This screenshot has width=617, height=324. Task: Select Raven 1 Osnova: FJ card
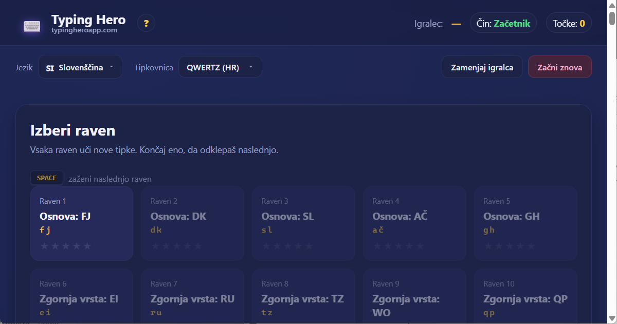click(82, 223)
